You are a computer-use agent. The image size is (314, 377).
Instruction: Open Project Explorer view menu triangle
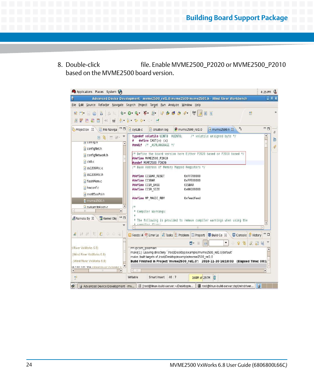124,137
